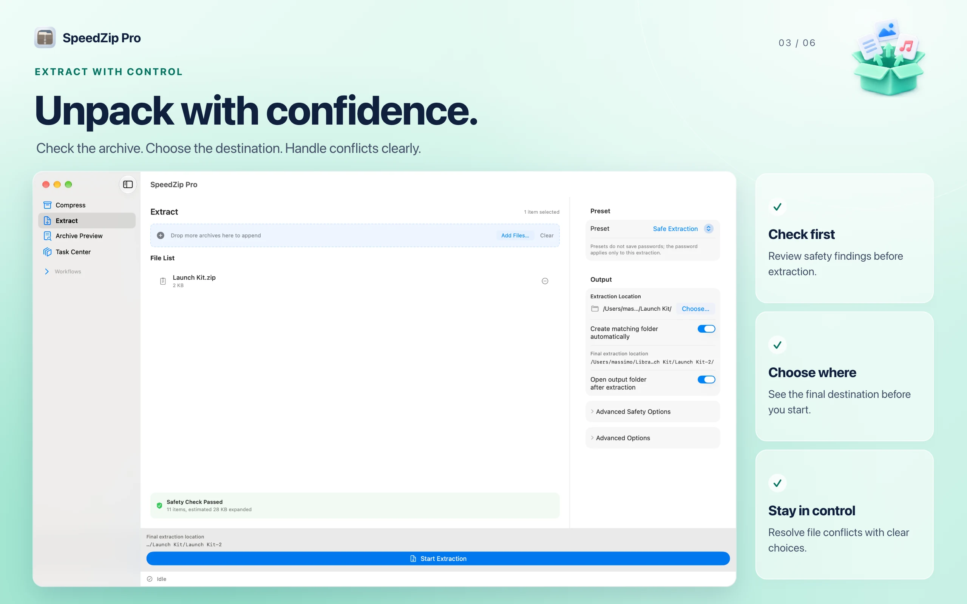Click Choose… for extraction location

click(695, 309)
